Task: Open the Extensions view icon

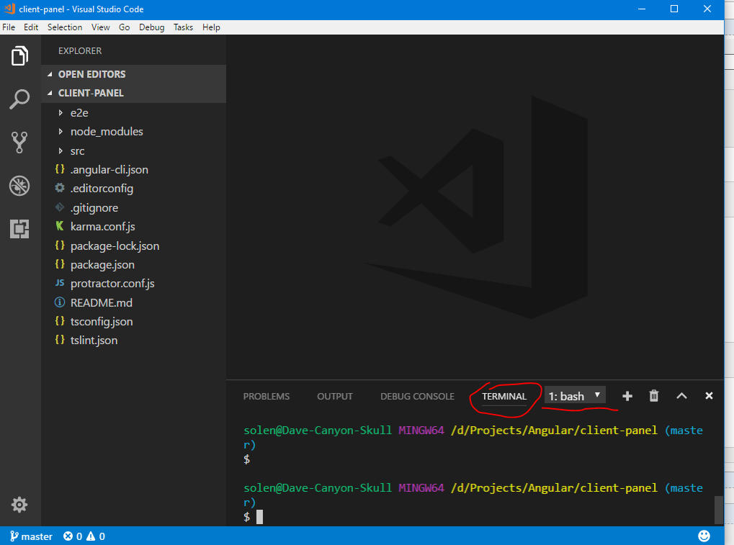Action: 19,229
